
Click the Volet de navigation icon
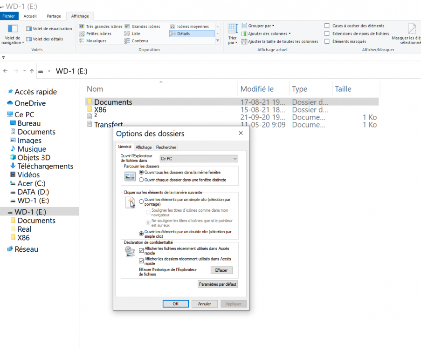pos(13,30)
